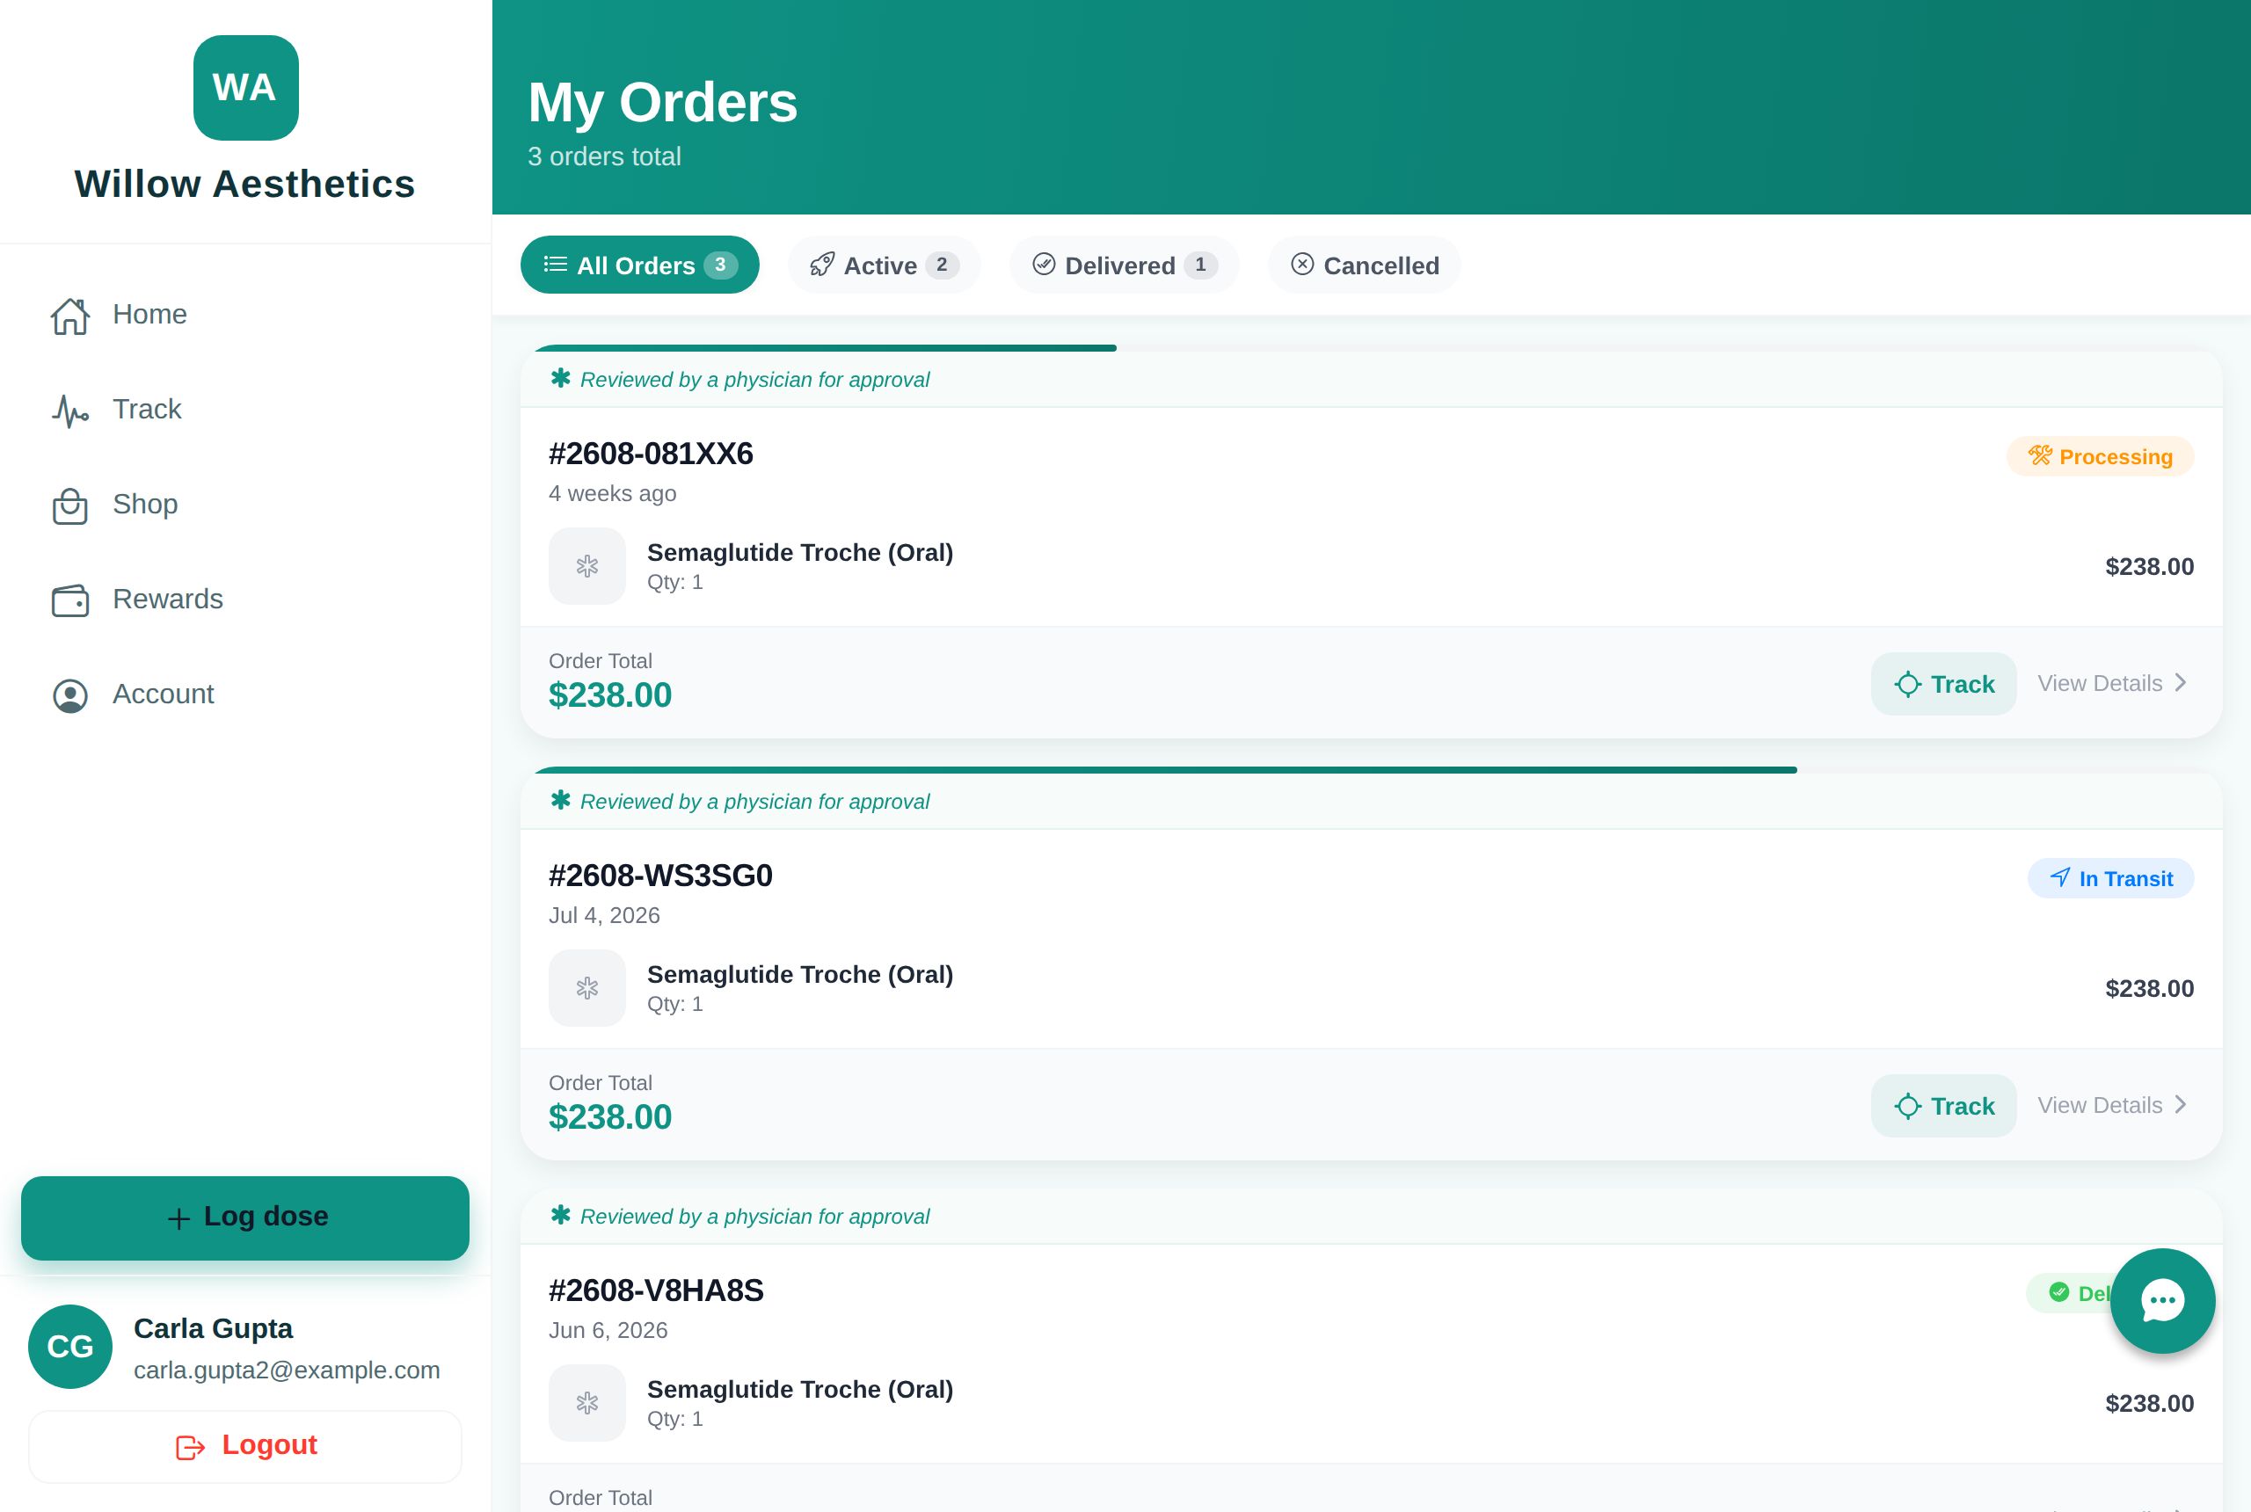This screenshot has height=1512, width=2251.
Task: Open Account in the sidebar
Action: 246,695
